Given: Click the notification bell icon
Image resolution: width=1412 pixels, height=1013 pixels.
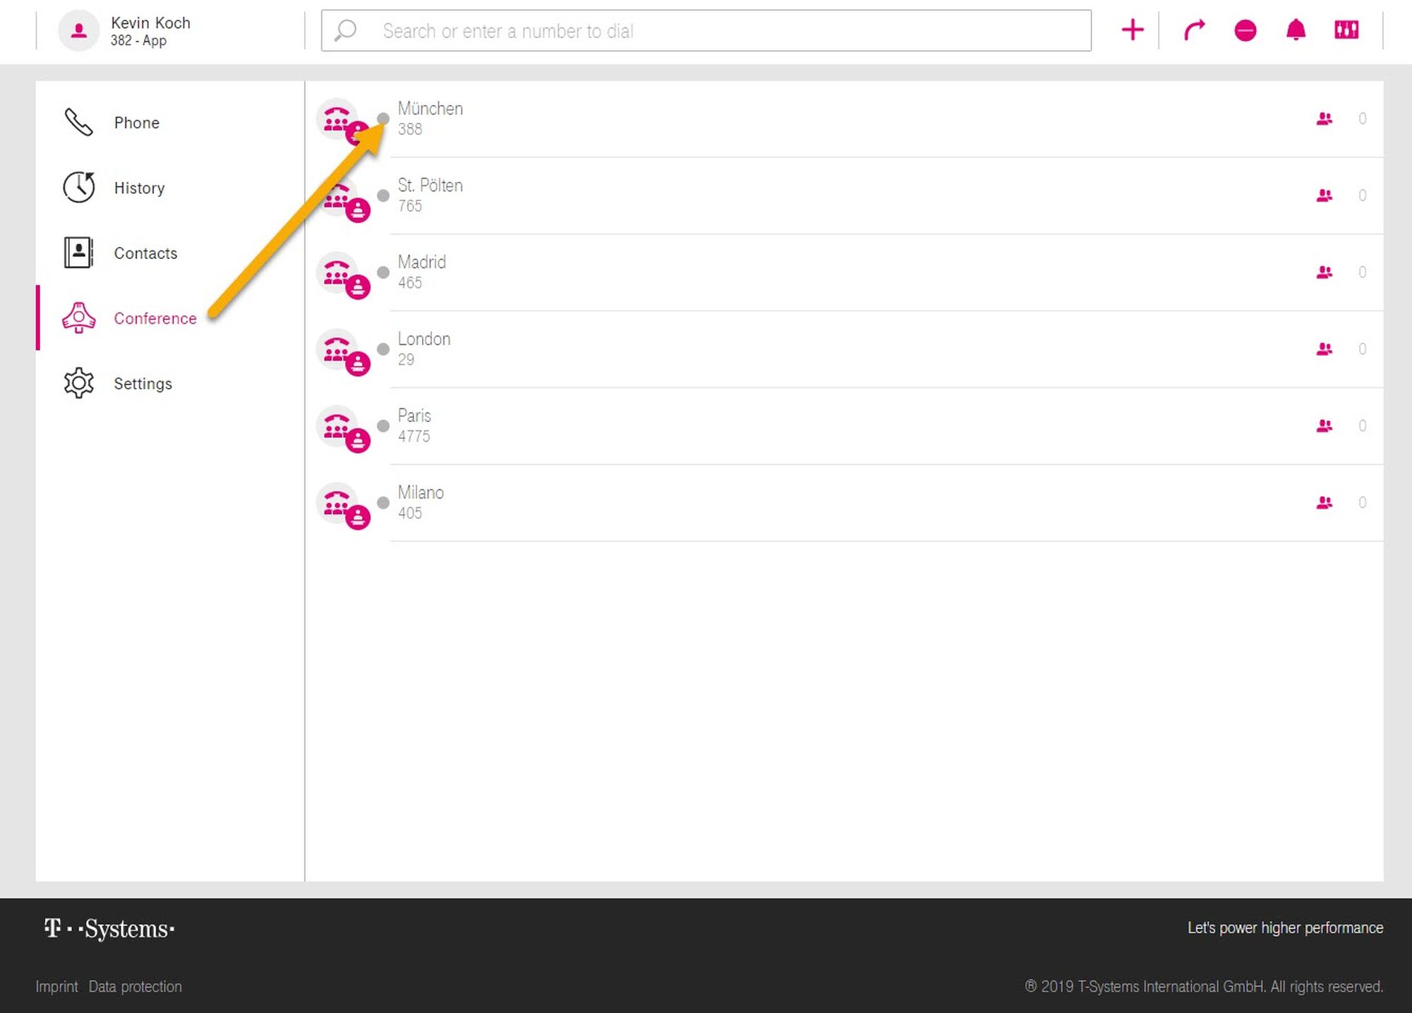Looking at the screenshot, I should (x=1296, y=30).
